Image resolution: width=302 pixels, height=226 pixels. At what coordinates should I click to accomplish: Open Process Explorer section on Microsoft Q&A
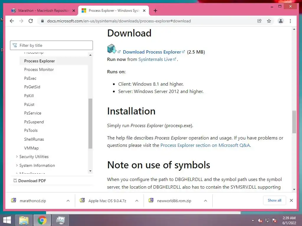[x=205, y=145]
